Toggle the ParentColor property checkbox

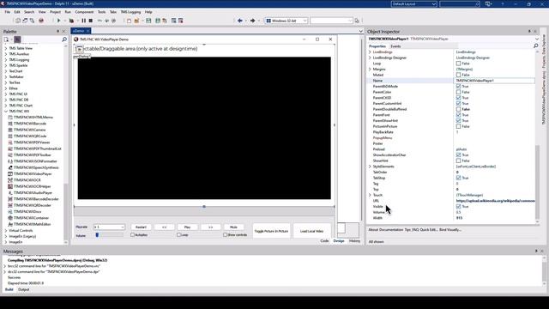(458, 92)
